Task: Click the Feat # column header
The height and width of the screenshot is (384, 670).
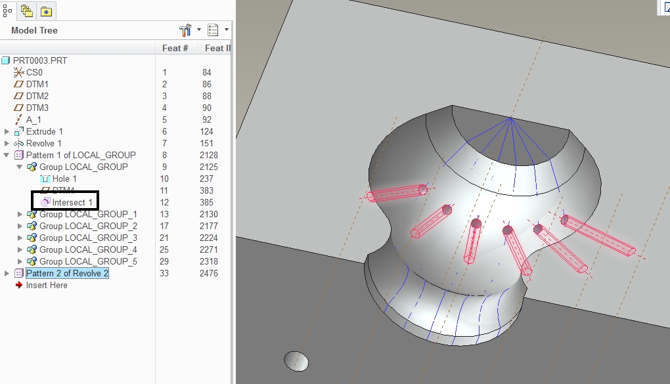Action: click(175, 49)
